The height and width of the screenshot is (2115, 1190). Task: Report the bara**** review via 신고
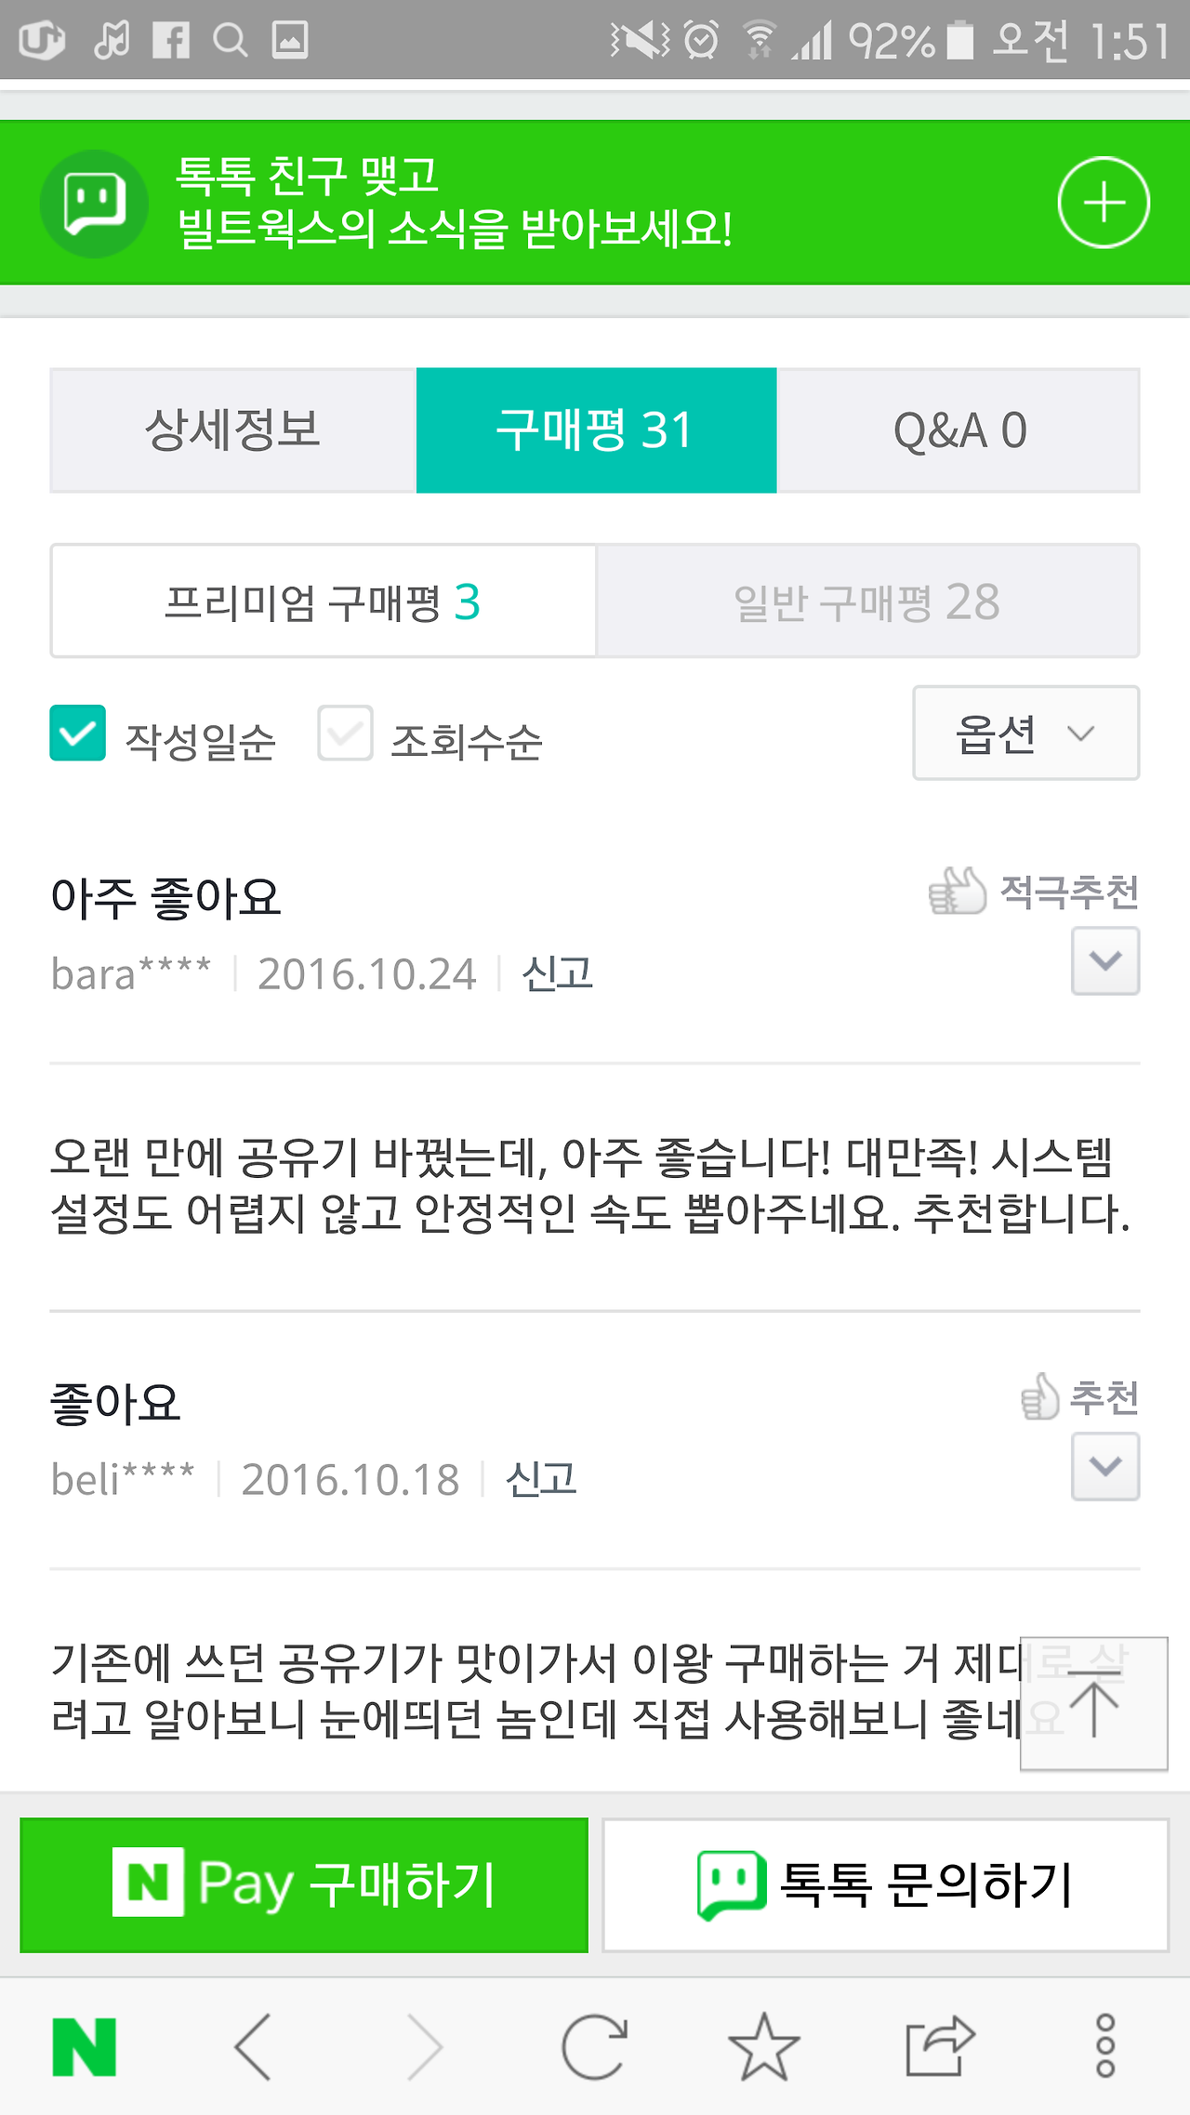click(x=557, y=973)
